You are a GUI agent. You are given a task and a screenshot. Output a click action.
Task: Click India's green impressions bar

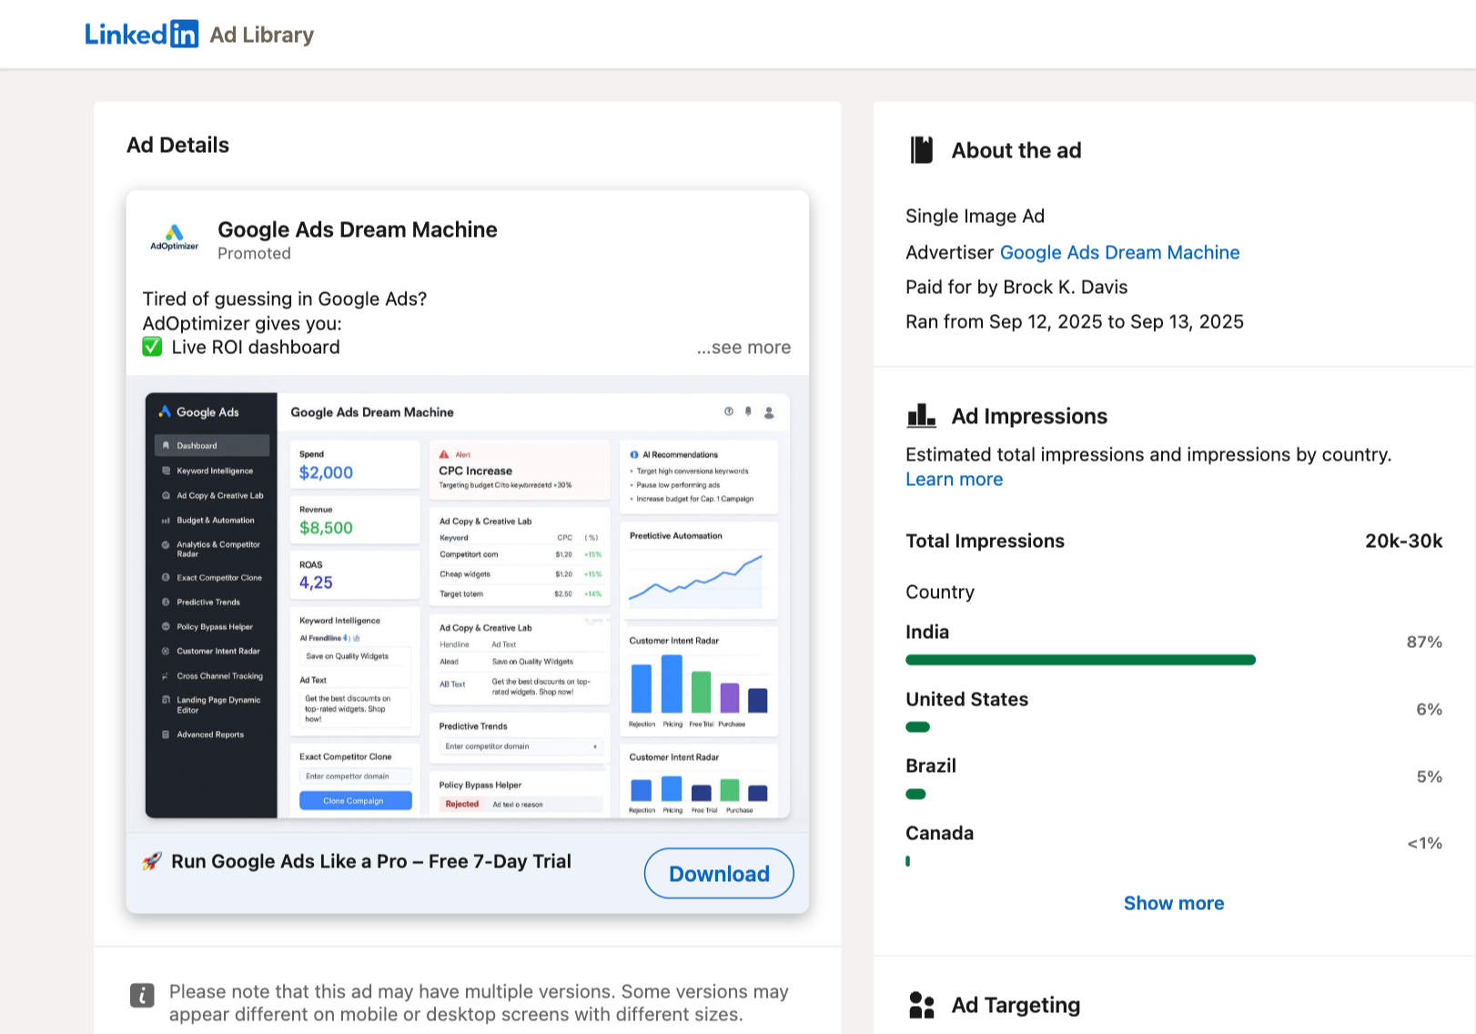pos(1080,660)
